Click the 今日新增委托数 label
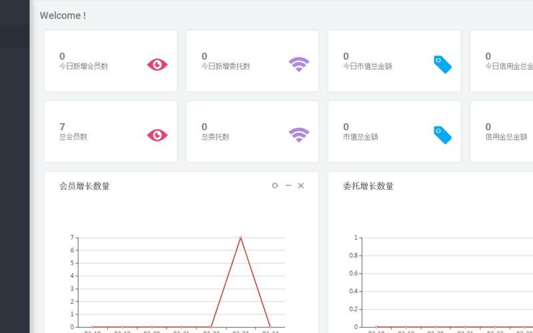The image size is (533, 333). [226, 66]
